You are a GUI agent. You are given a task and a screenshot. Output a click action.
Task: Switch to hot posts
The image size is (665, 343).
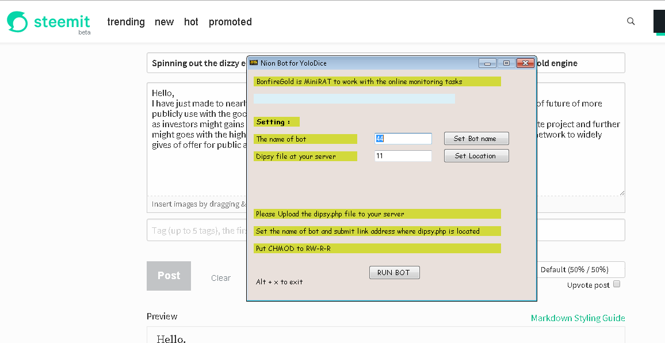pyautogui.click(x=191, y=22)
